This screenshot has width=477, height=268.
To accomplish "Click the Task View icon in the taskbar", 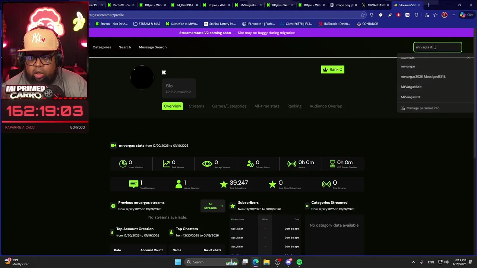I will point(245,262).
